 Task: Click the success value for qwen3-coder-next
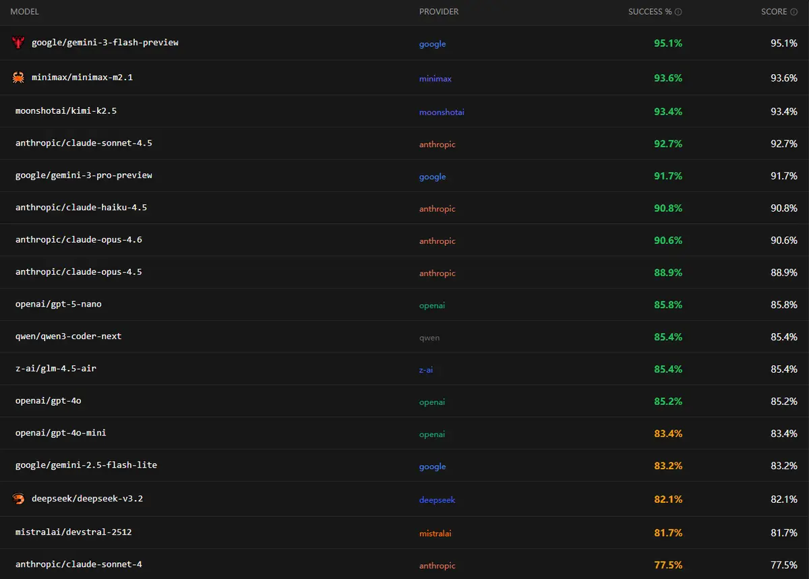(668, 337)
